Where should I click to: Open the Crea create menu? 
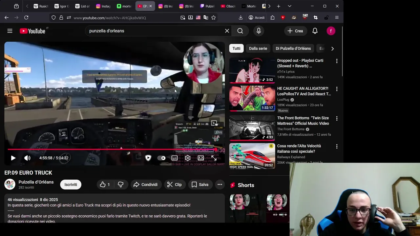pyautogui.click(x=295, y=31)
